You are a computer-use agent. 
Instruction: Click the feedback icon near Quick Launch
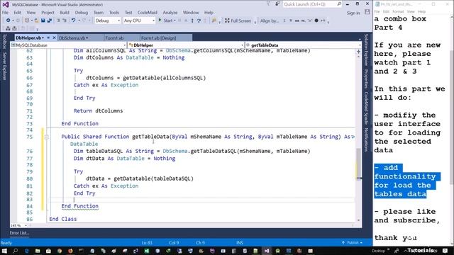277,4
